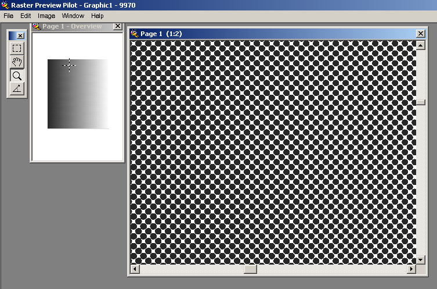Image resolution: width=437 pixels, height=289 pixels.
Task: Click the vertical scrollbar thumb
Action: click(x=421, y=102)
